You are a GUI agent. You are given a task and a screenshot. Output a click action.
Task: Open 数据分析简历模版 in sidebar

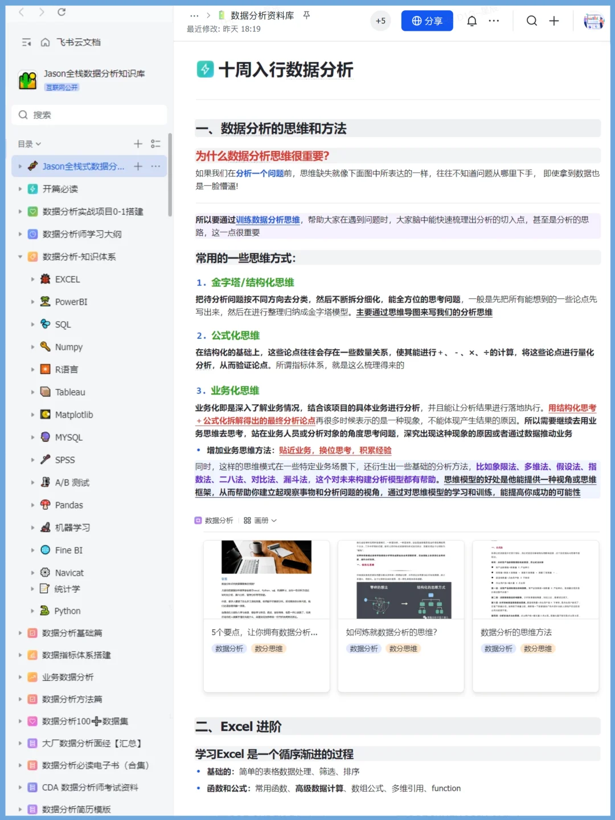tap(76, 809)
